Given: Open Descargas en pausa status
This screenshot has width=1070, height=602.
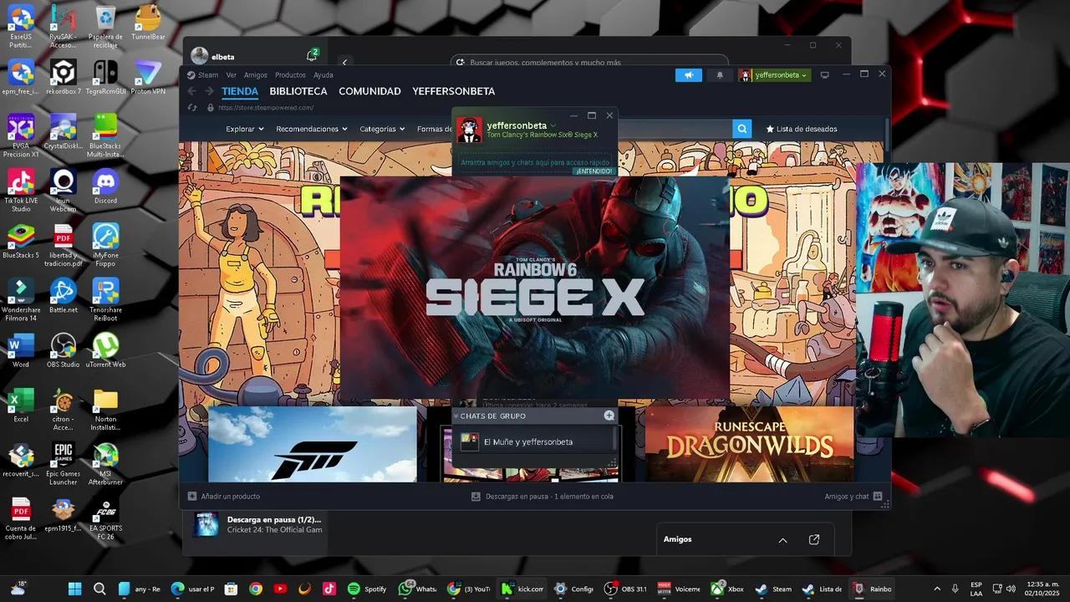Looking at the screenshot, I should tap(543, 496).
